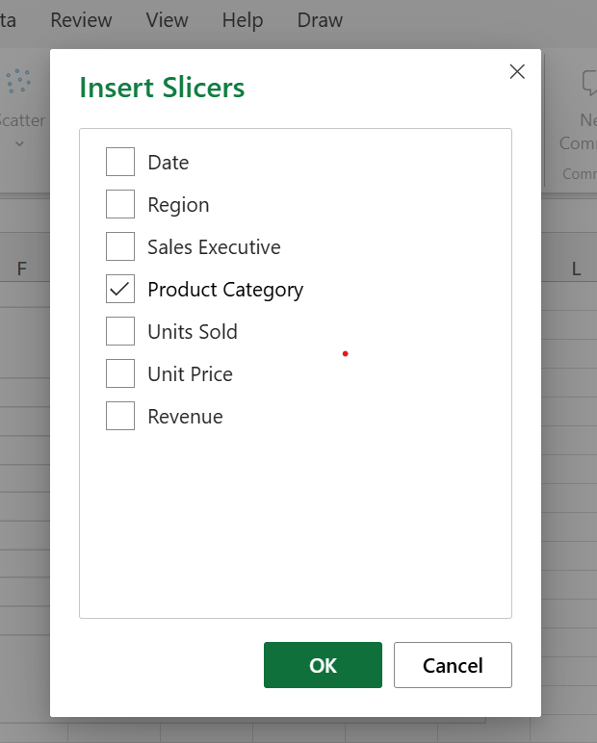Close the Insert Slicers dialog
The image size is (597, 743).
click(x=517, y=71)
